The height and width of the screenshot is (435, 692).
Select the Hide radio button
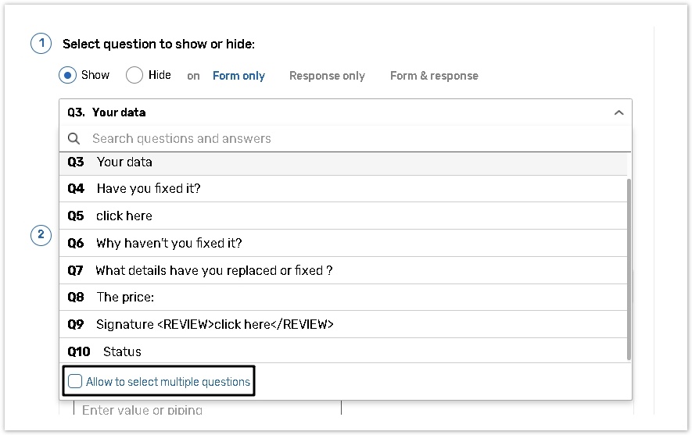pos(134,75)
